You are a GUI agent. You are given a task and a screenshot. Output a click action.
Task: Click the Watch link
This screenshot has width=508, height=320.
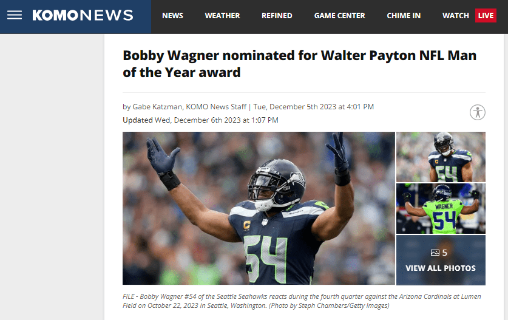click(x=456, y=16)
